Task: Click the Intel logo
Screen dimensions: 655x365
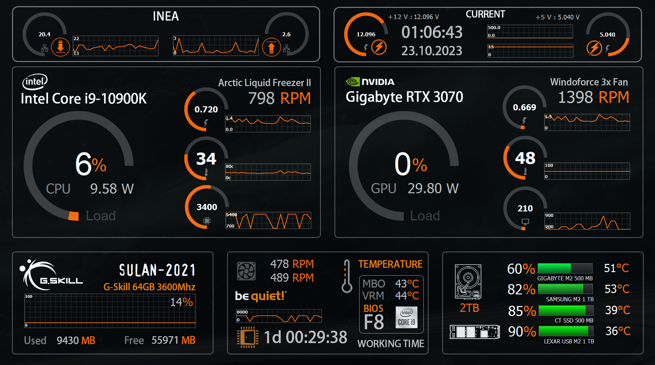Action: (35, 82)
